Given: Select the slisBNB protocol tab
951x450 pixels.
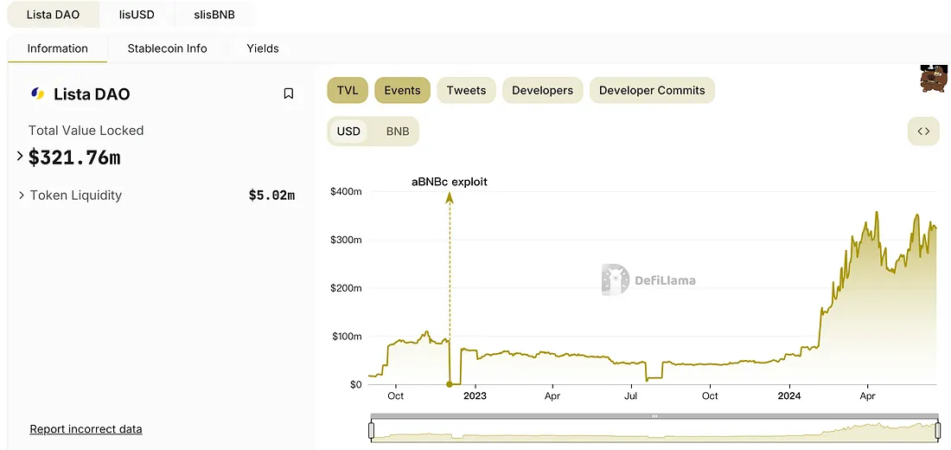Looking at the screenshot, I should (214, 15).
